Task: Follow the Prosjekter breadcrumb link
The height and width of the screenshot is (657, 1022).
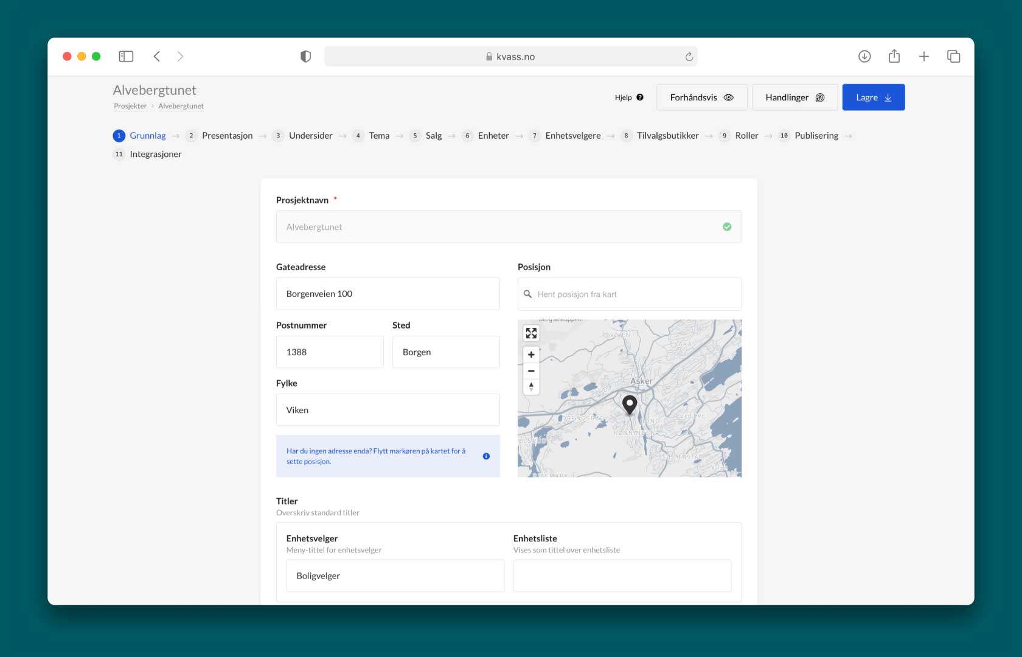Action: (130, 106)
